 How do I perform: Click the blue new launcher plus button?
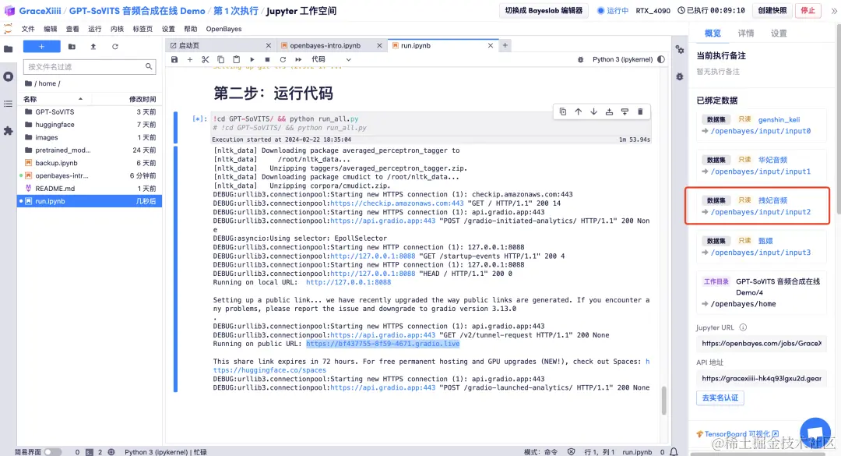coord(41,47)
